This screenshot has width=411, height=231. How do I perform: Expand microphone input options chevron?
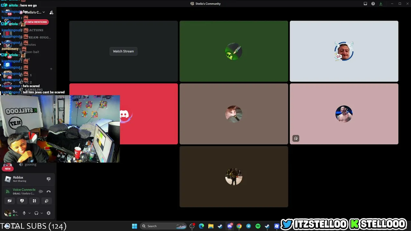(x=29, y=213)
